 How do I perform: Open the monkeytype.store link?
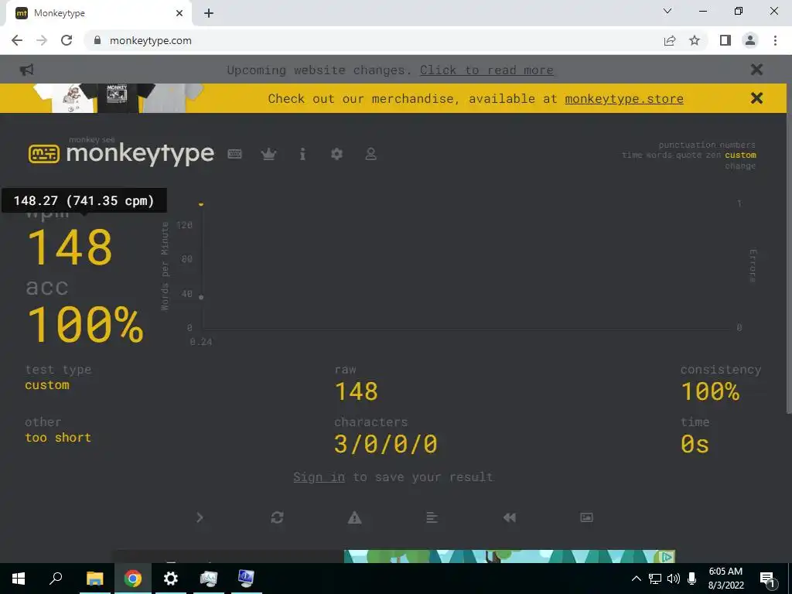tap(624, 98)
